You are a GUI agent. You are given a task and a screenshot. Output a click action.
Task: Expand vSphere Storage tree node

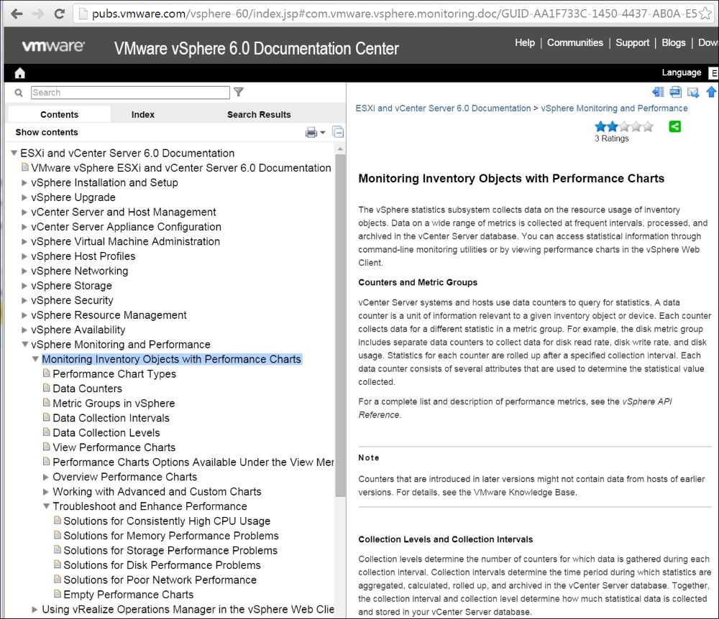click(24, 286)
